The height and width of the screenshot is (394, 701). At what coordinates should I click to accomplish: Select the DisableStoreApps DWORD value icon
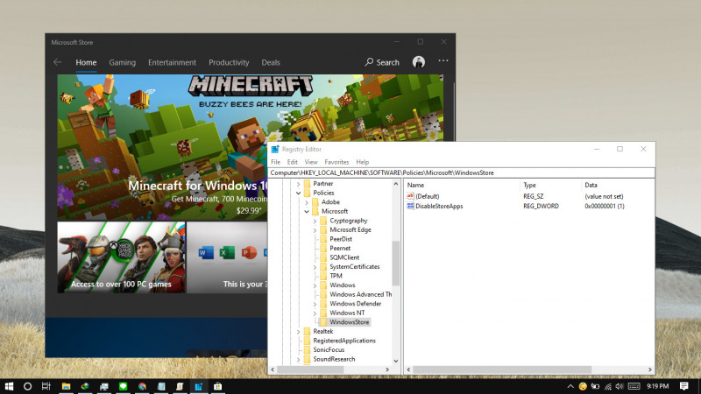point(410,206)
